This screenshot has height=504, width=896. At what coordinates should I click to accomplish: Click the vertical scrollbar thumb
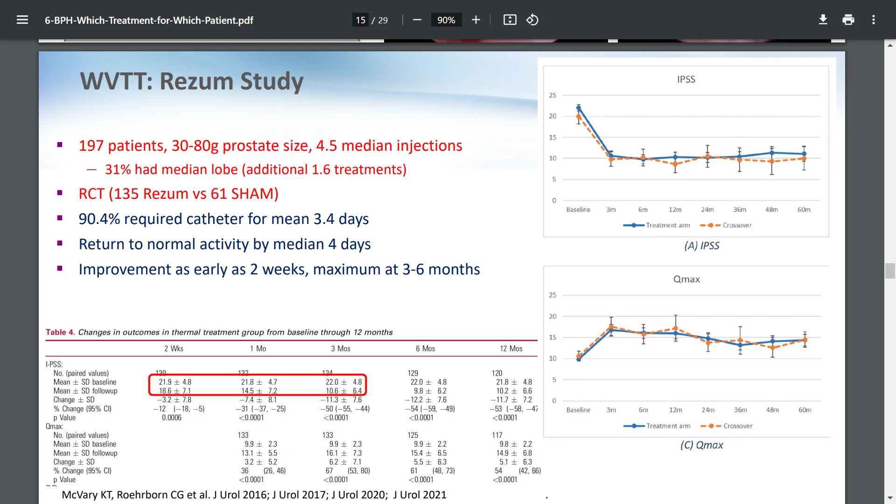click(x=890, y=271)
